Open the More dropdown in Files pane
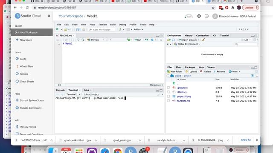This screenshot has height=153, width=273. pyautogui.click(x=234, y=72)
